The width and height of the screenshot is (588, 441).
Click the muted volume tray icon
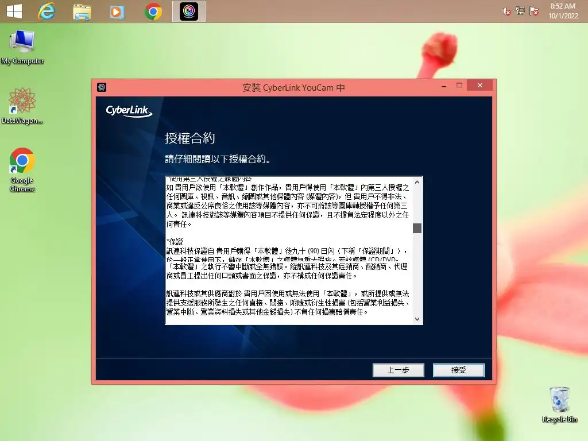506,11
